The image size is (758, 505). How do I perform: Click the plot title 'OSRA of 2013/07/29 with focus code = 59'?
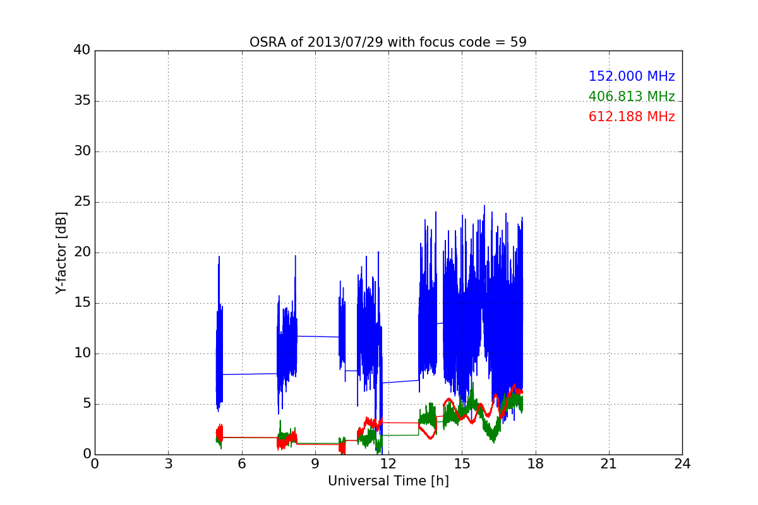(x=388, y=42)
